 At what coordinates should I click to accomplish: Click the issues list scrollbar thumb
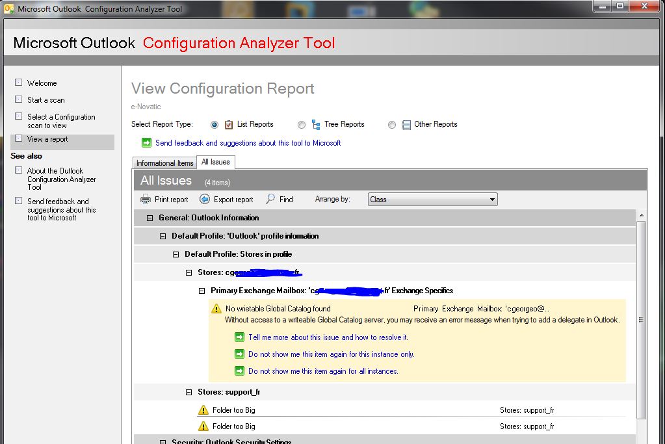click(x=641, y=320)
